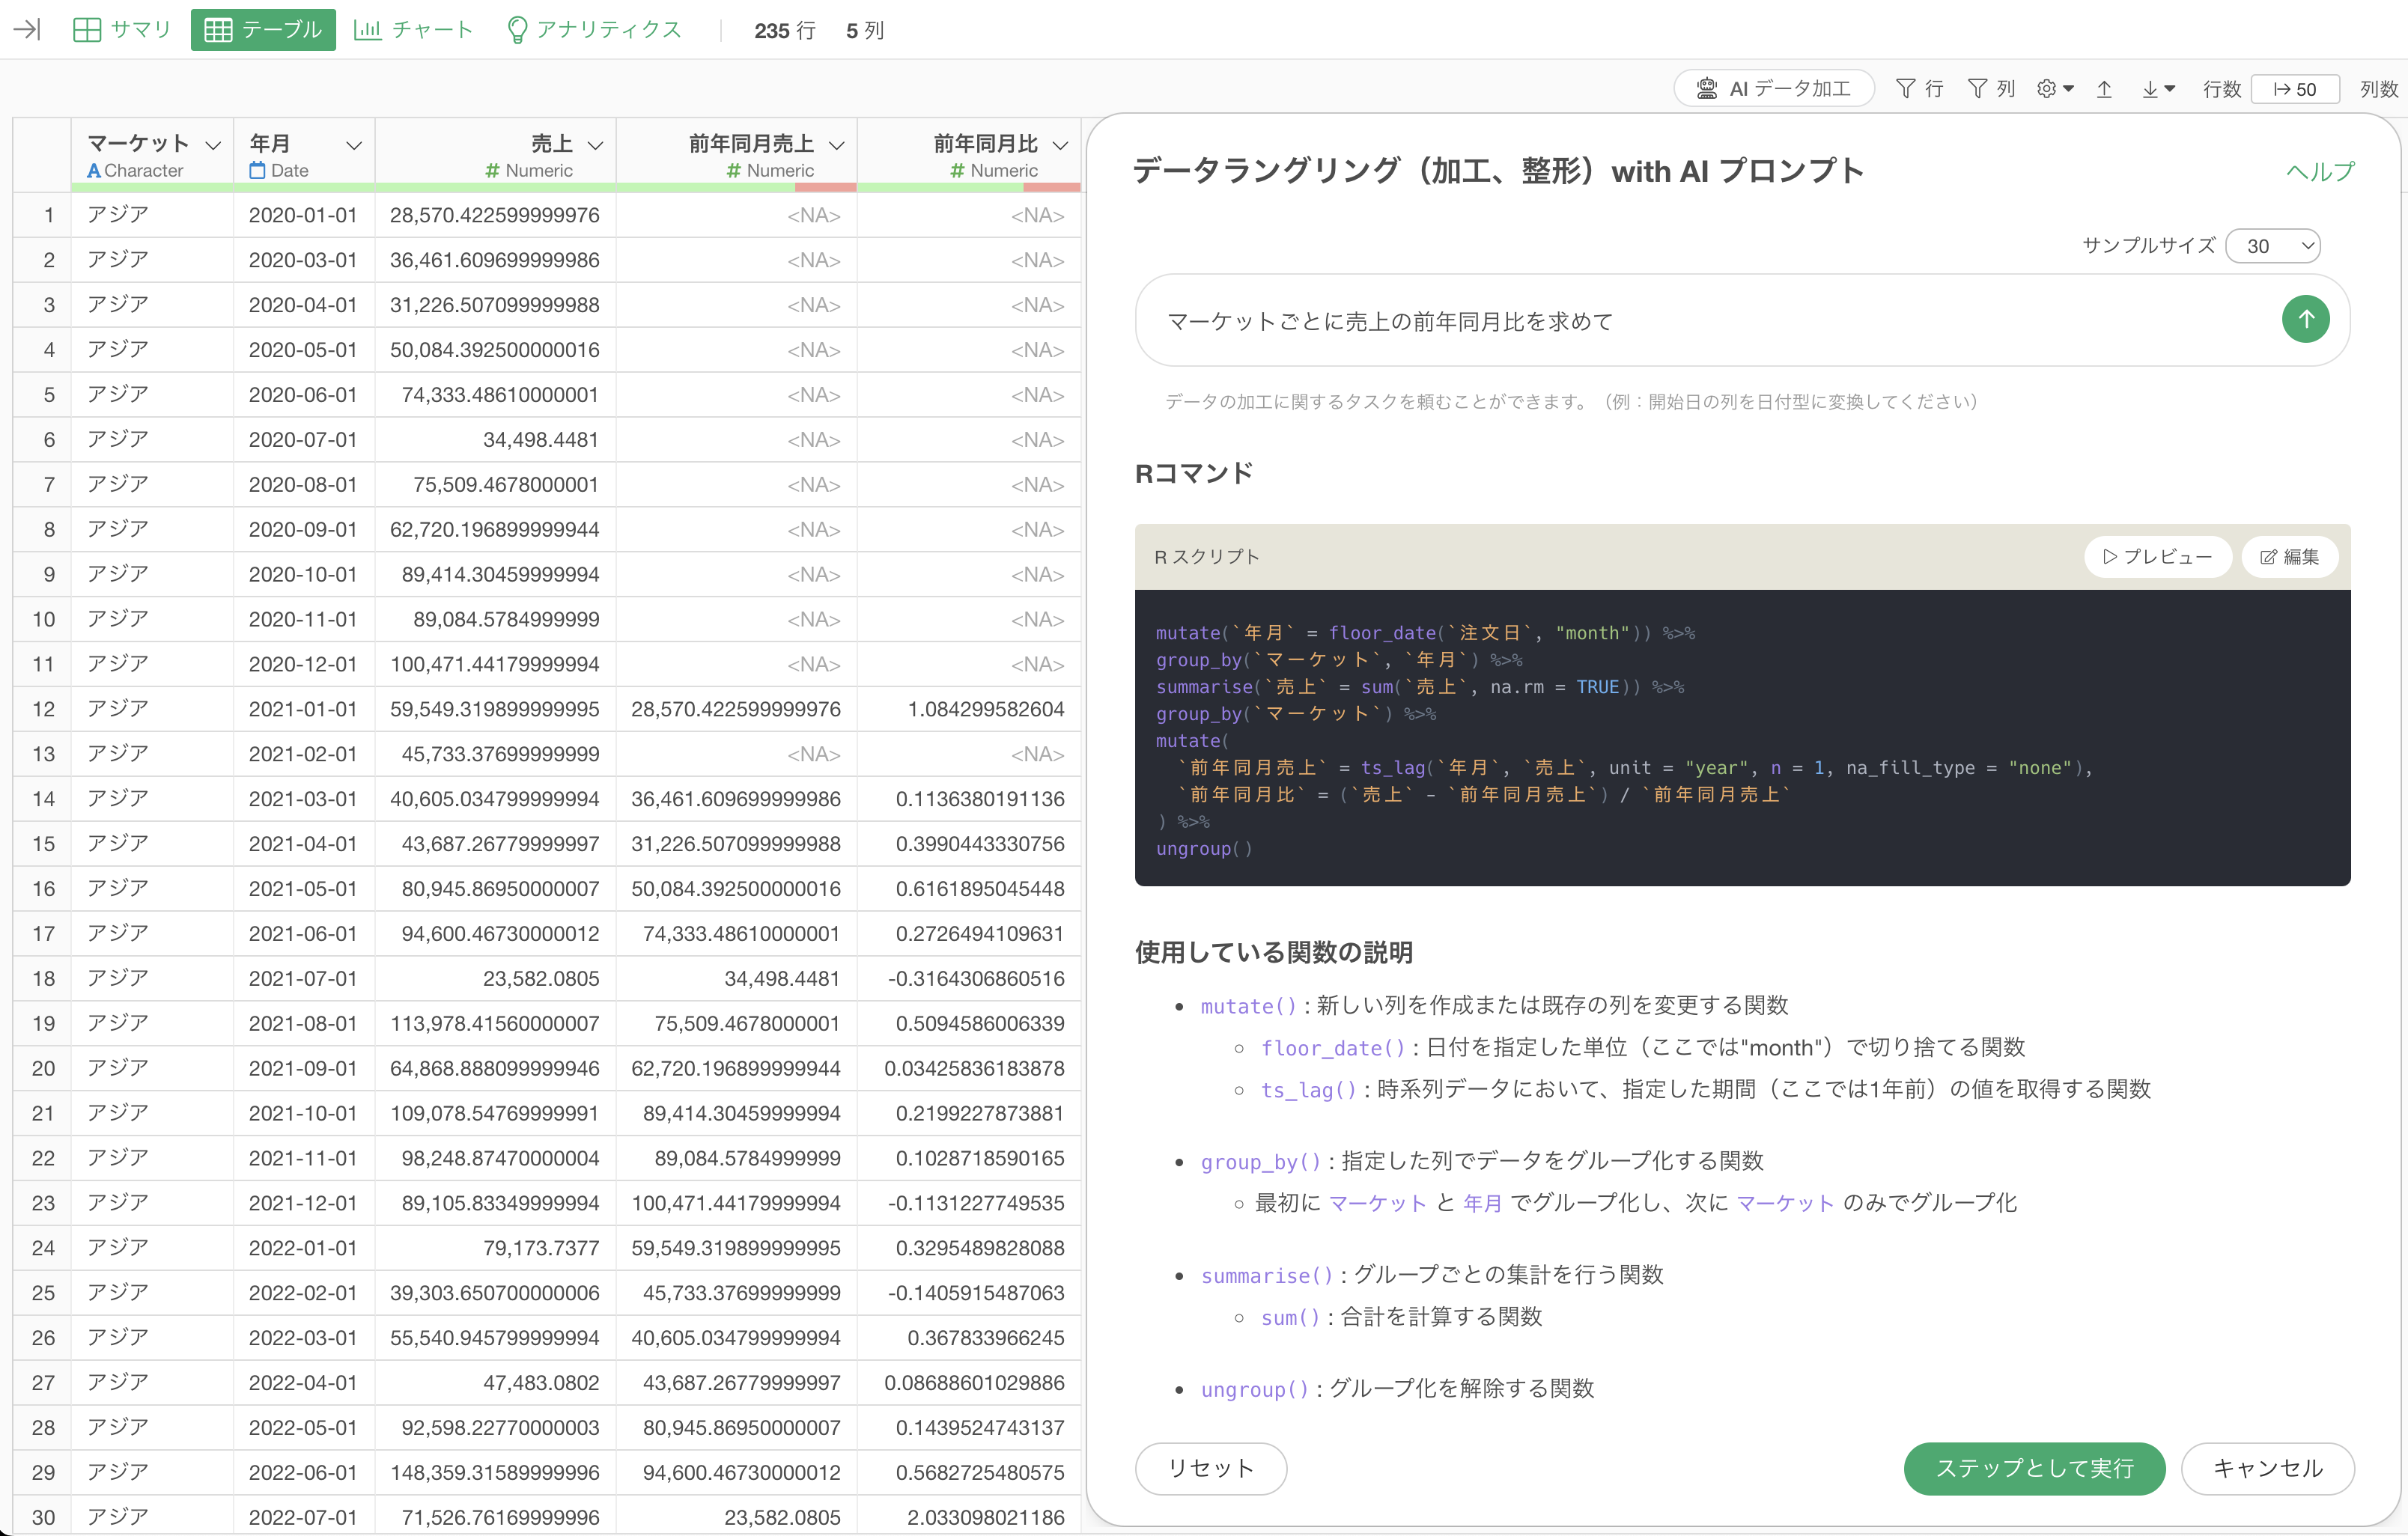Click the summarise() function link
This screenshot has width=2408, height=1536.
point(1267,1276)
